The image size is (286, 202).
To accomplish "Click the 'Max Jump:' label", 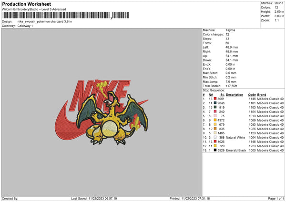I will (x=210, y=81).
